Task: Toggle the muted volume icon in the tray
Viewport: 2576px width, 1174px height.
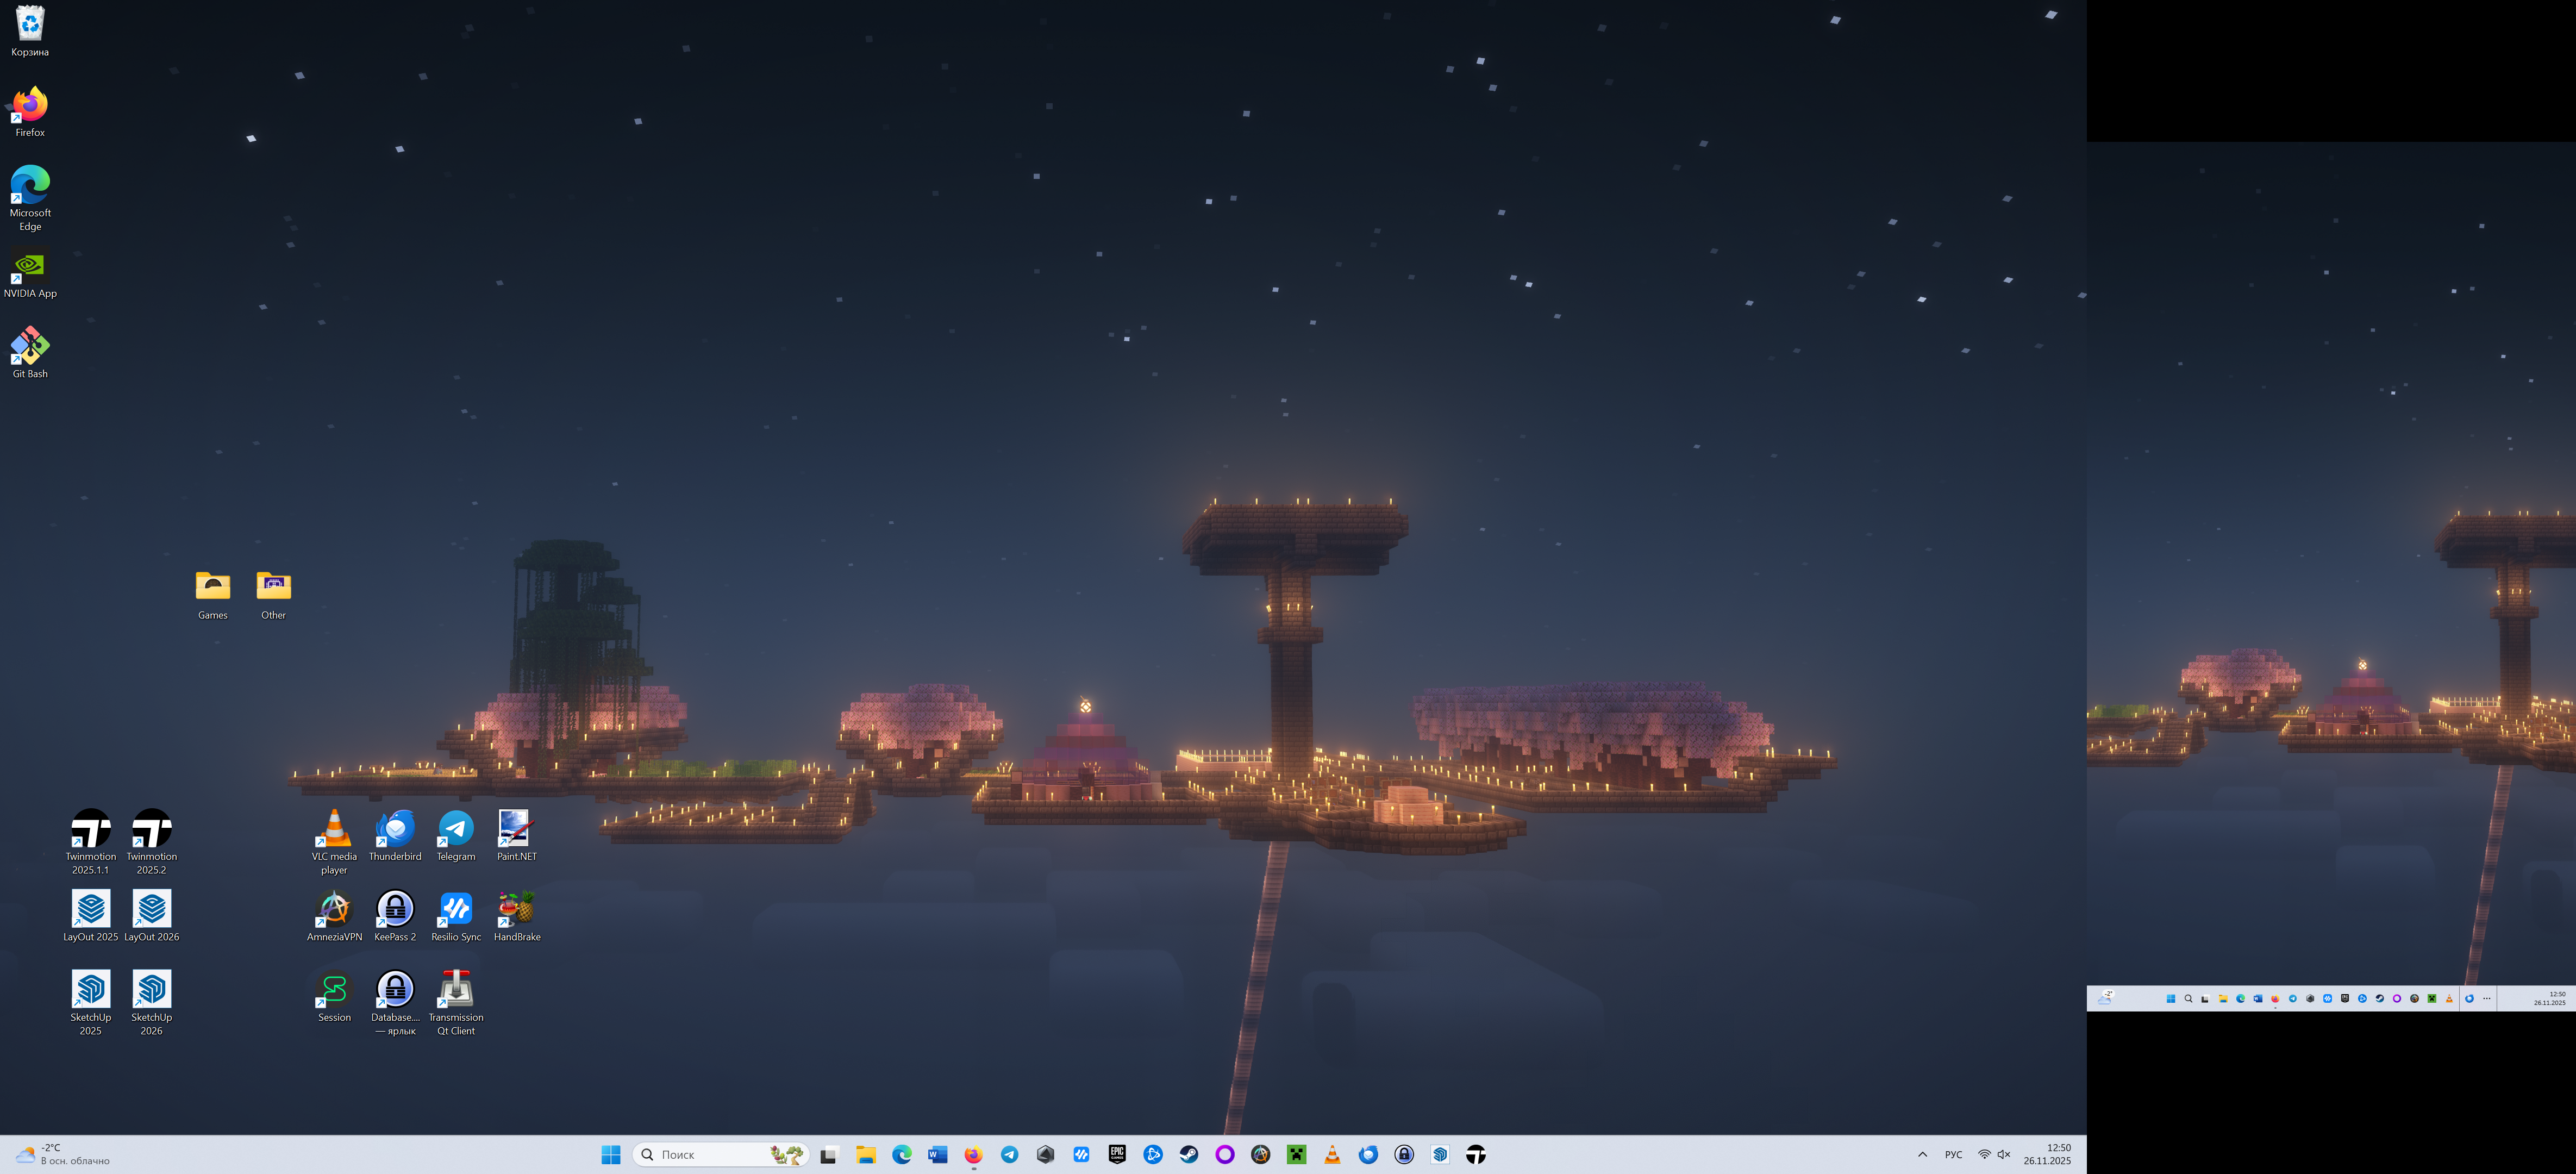Action: point(2004,1154)
